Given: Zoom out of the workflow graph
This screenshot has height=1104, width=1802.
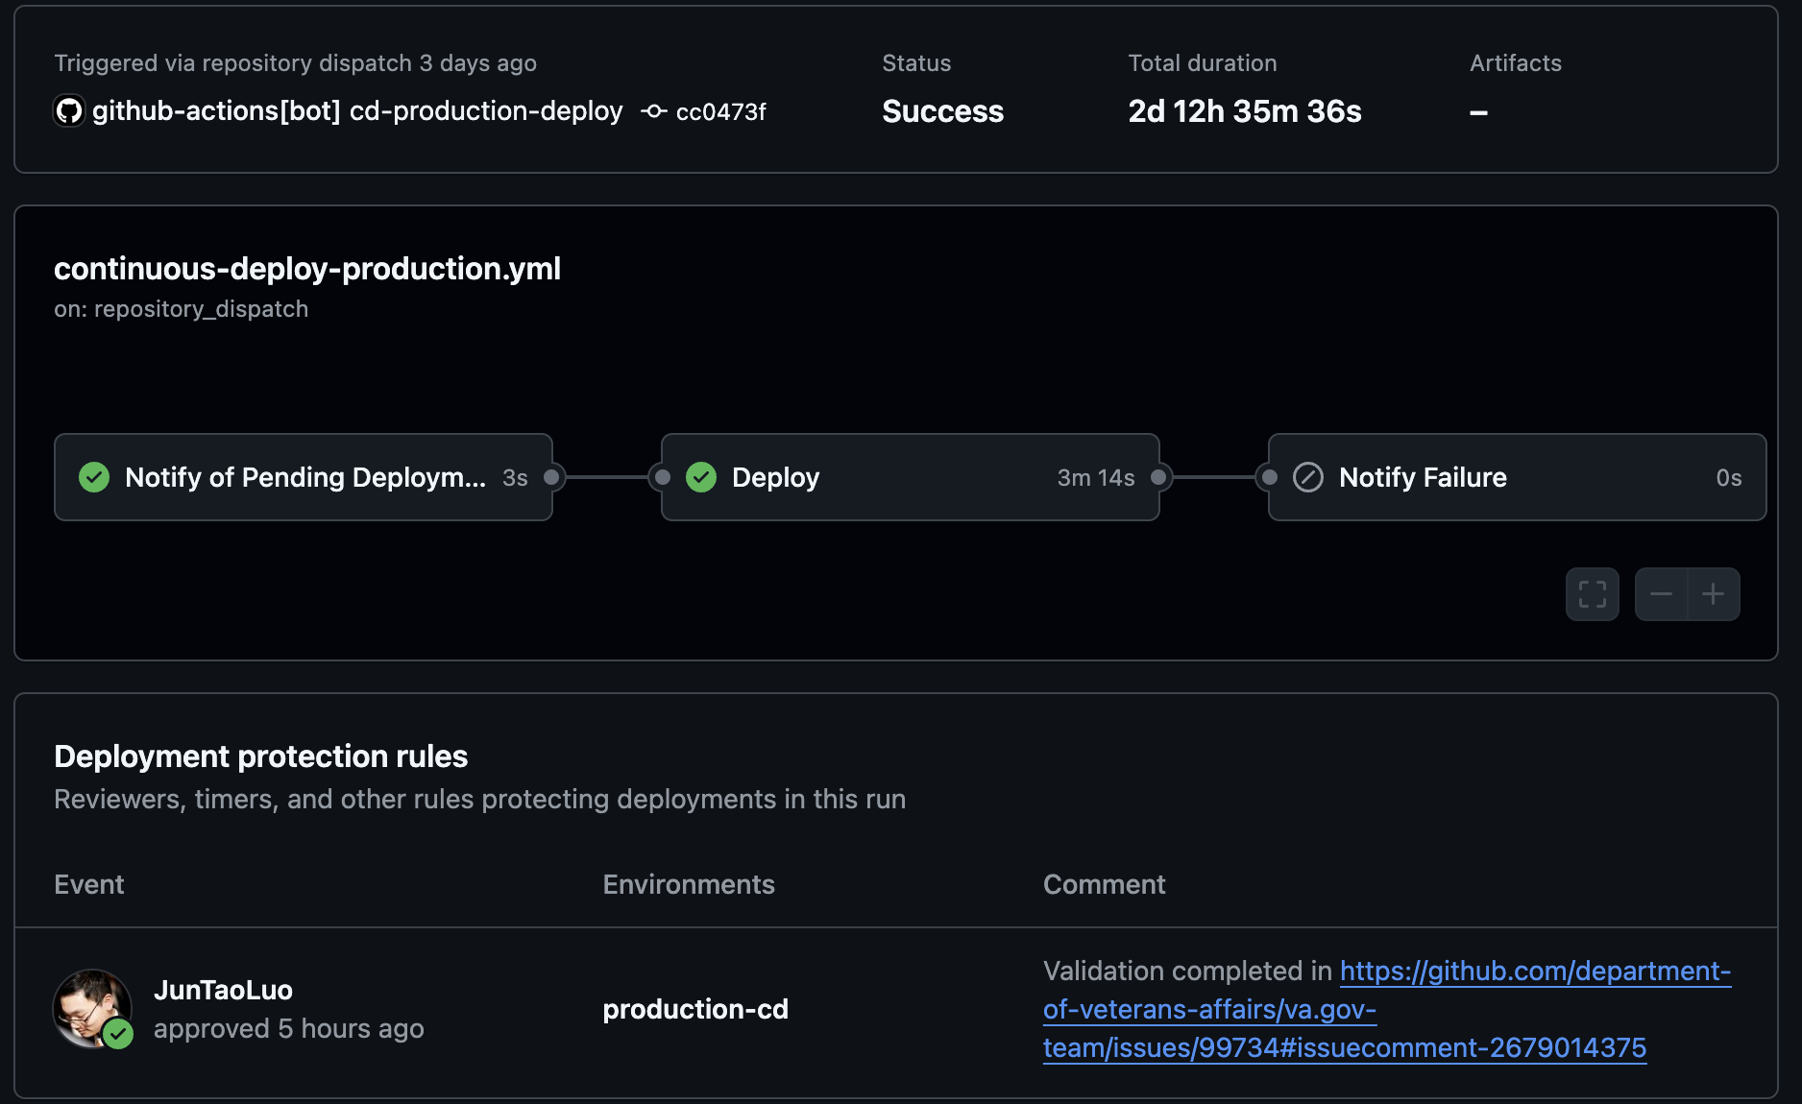Looking at the screenshot, I should tap(1661, 594).
